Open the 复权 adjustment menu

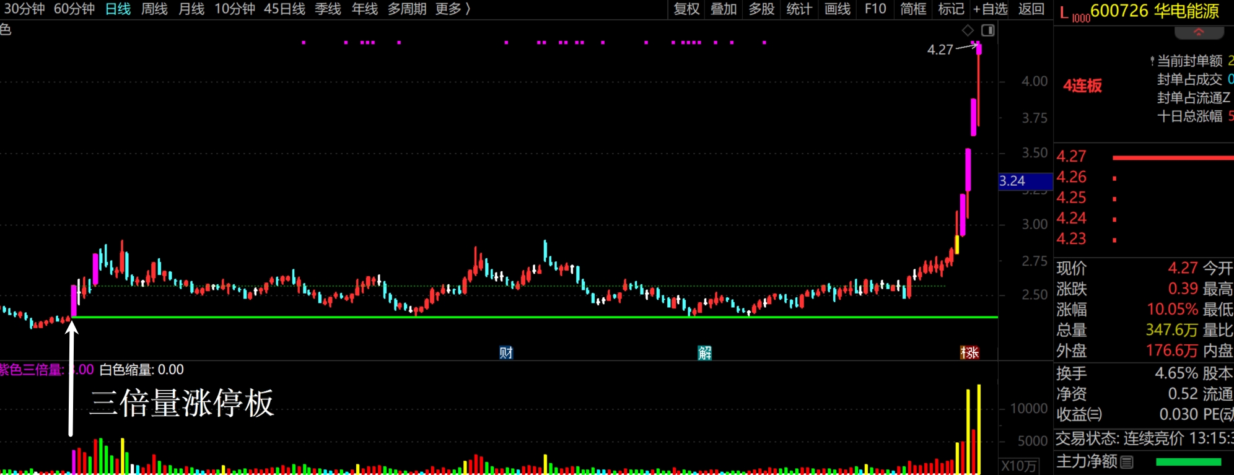pos(686,9)
